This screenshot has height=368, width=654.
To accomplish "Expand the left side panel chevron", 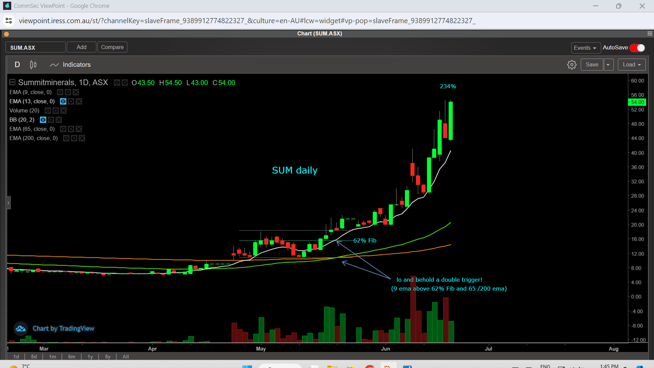I will 9,203.
